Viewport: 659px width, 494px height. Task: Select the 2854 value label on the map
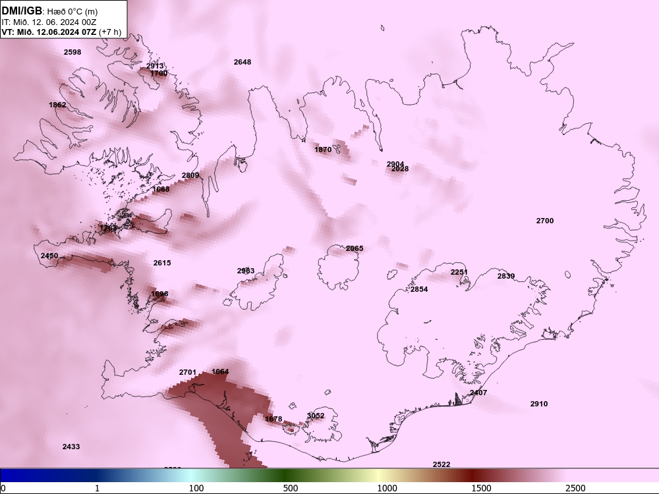coord(419,289)
